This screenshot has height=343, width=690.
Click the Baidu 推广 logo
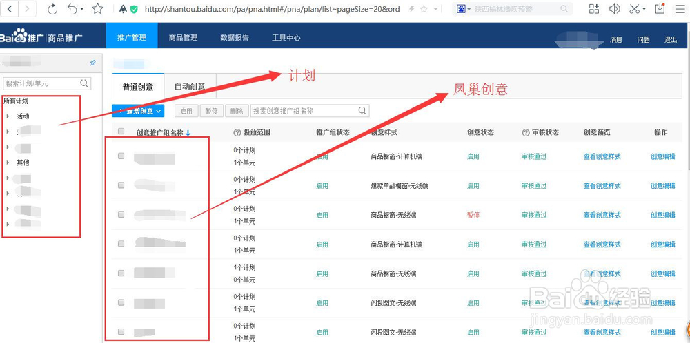point(41,38)
